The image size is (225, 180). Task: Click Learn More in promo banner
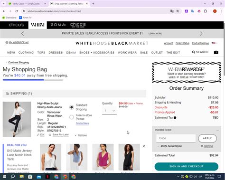[x=155, y=34]
